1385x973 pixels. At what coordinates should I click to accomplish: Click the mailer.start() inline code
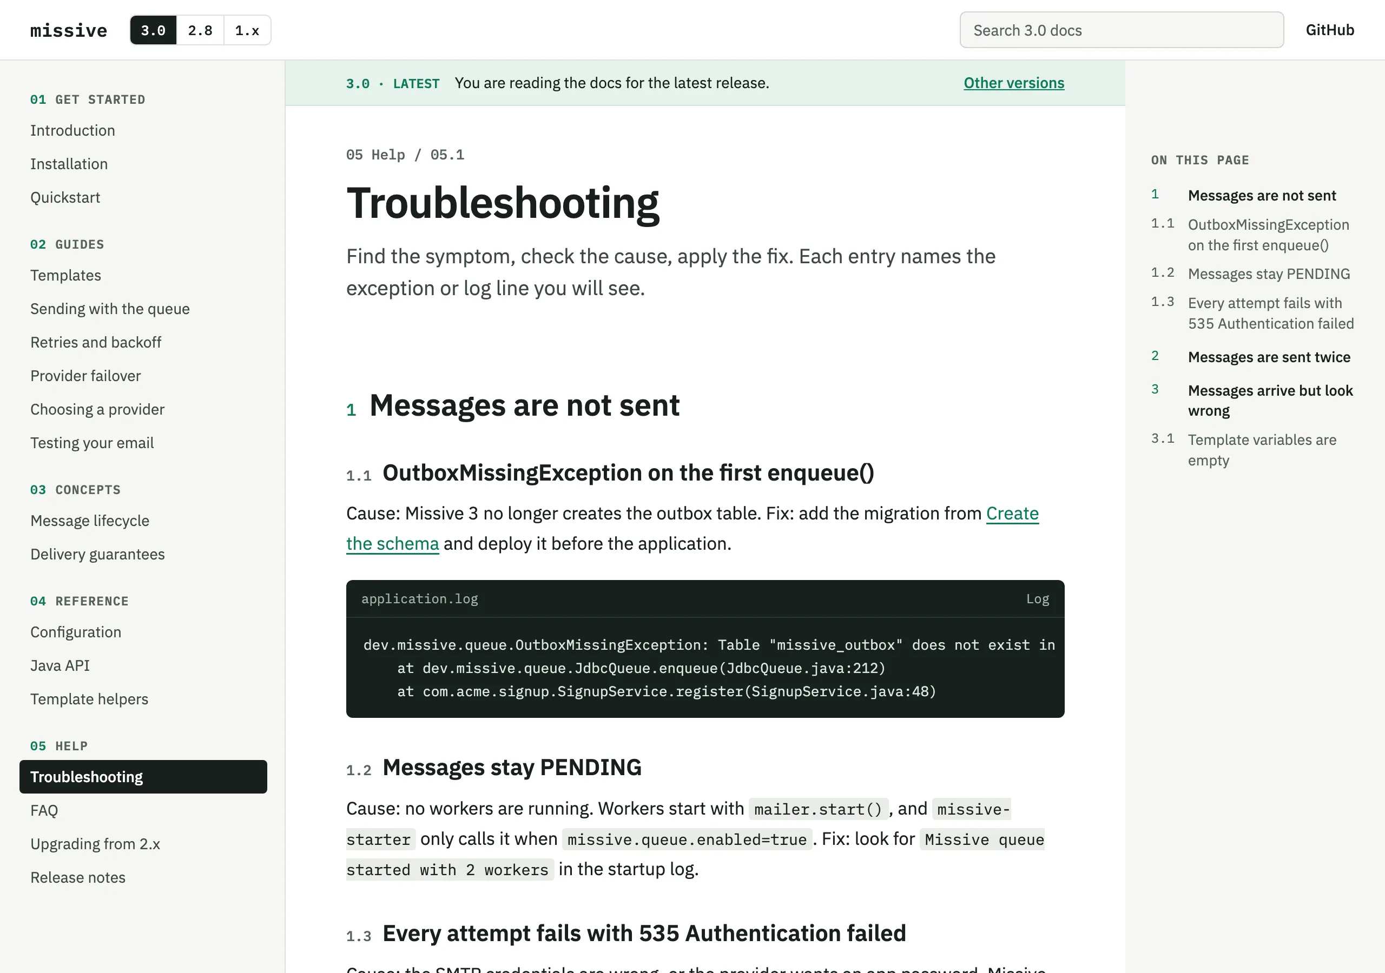pos(818,809)
